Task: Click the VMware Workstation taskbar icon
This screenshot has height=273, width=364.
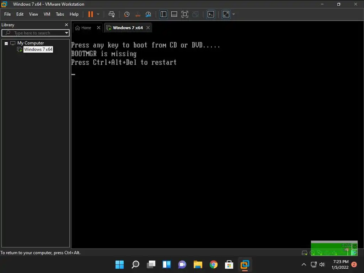Action: click(245, 264)
